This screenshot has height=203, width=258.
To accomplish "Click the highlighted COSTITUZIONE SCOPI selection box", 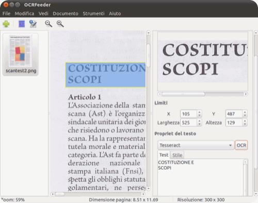I will point(105,75).
